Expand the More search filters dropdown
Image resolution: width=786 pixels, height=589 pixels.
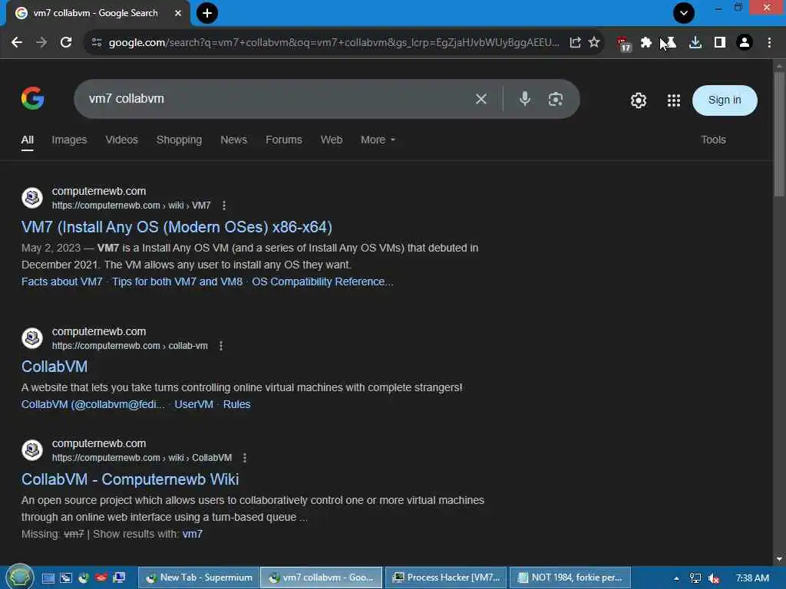[x=378, y=140]
